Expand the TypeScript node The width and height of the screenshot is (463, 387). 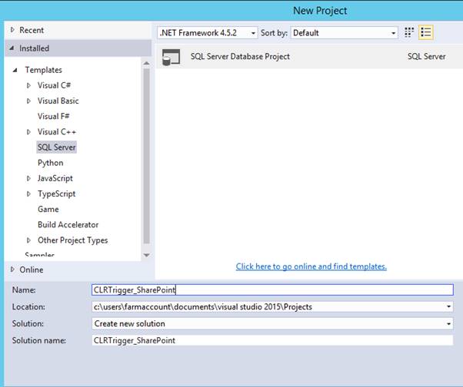pyautogui.click(x=28, y=193)
